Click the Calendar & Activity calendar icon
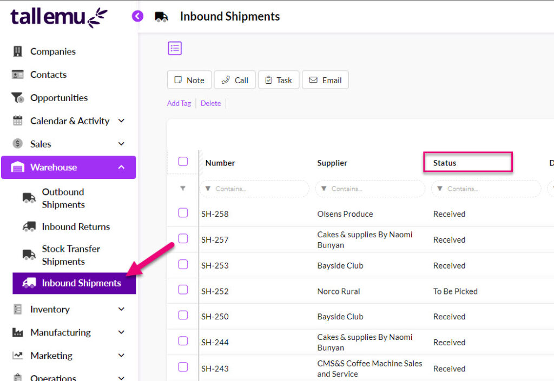This screenshot has height=381, width=554. pyautogui.click(x=17, y=121)
